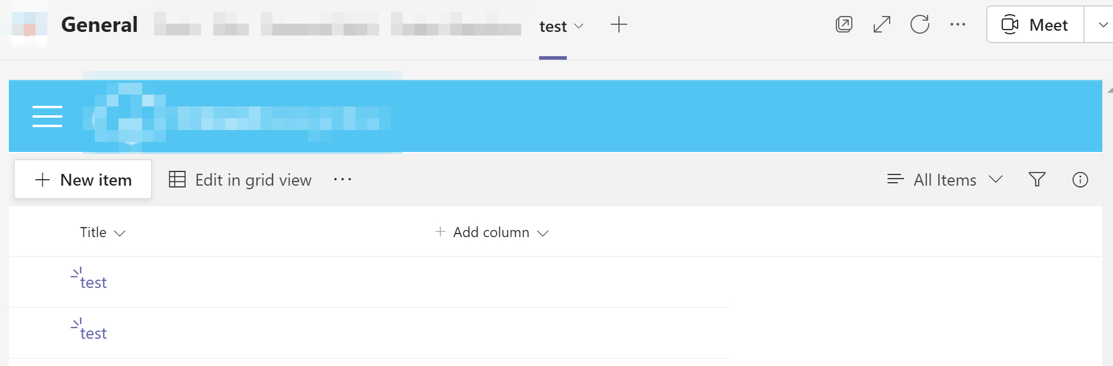The image size is (1113, 366).
Task: Add a new tab with plus button
Action: pos(618,24)
